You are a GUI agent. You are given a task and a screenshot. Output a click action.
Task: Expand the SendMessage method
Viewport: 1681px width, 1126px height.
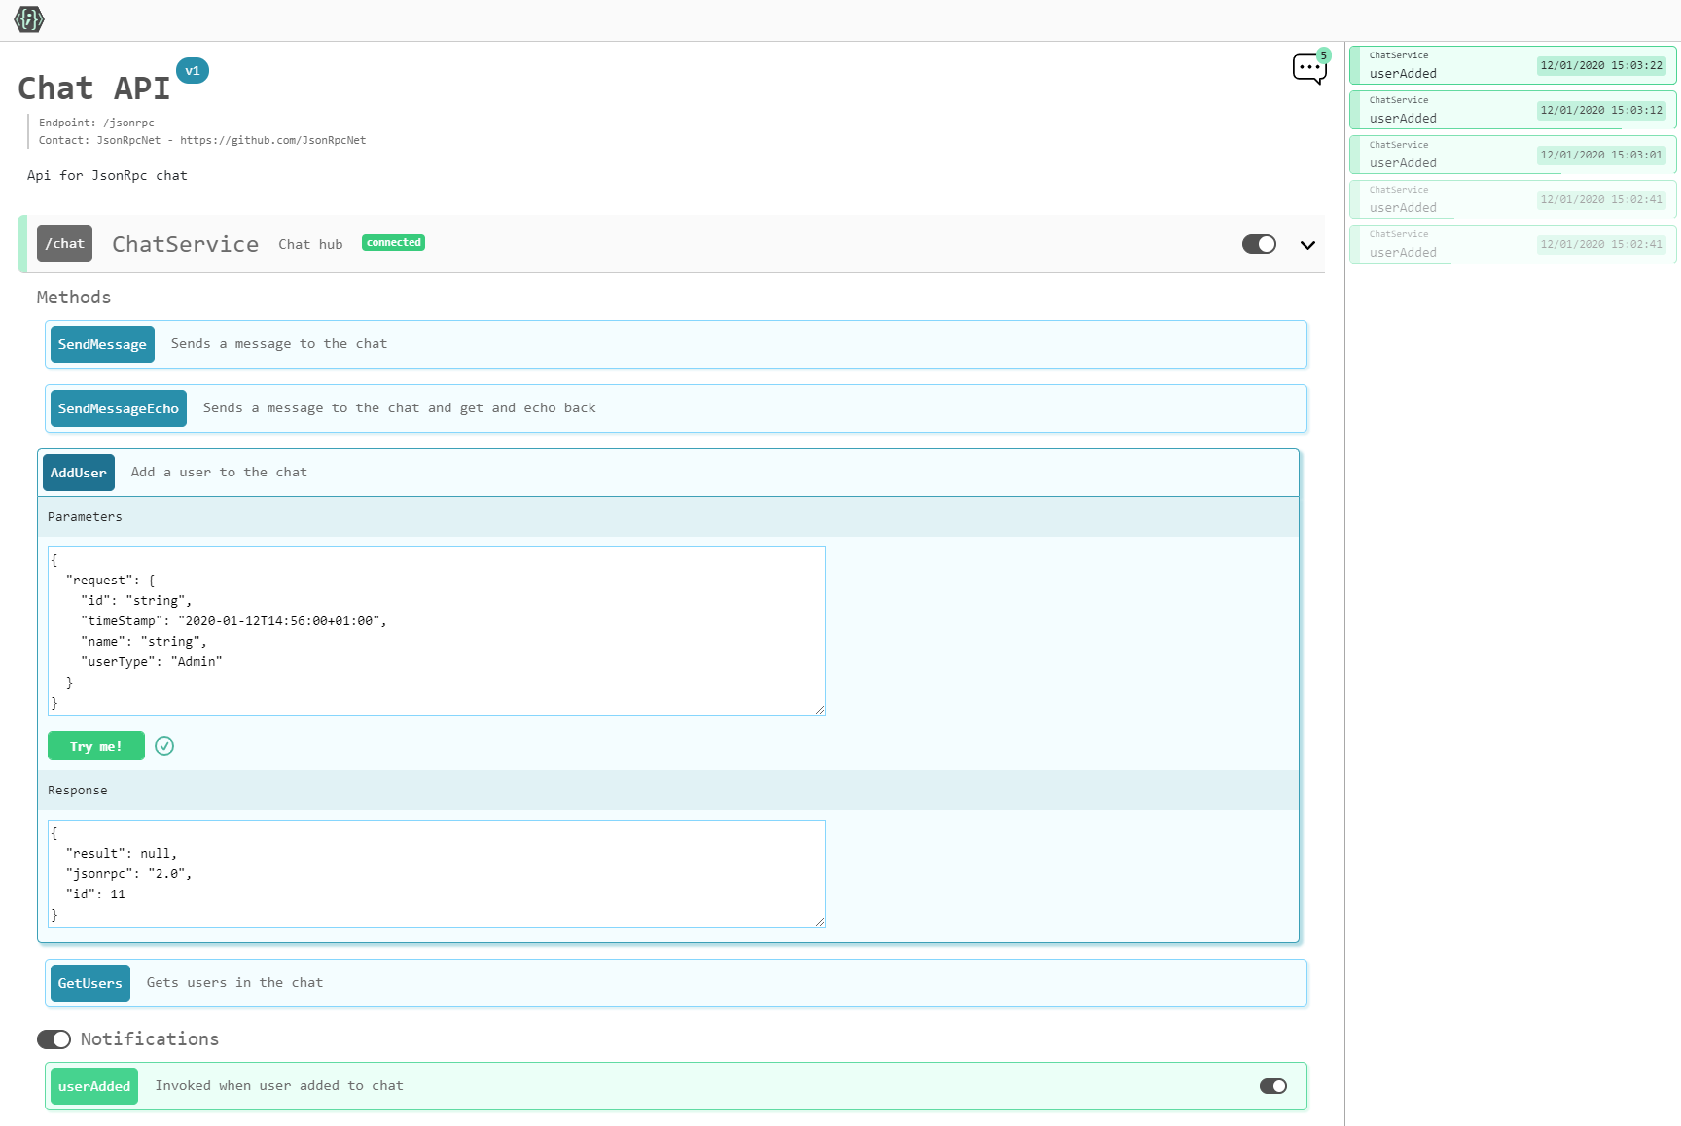click(x=675, y=344)
